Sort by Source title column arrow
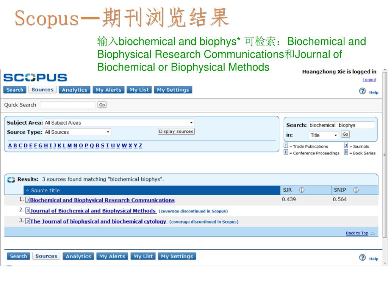Image resolution: width=388 pixels, height=291 pixels. (27, 191)
